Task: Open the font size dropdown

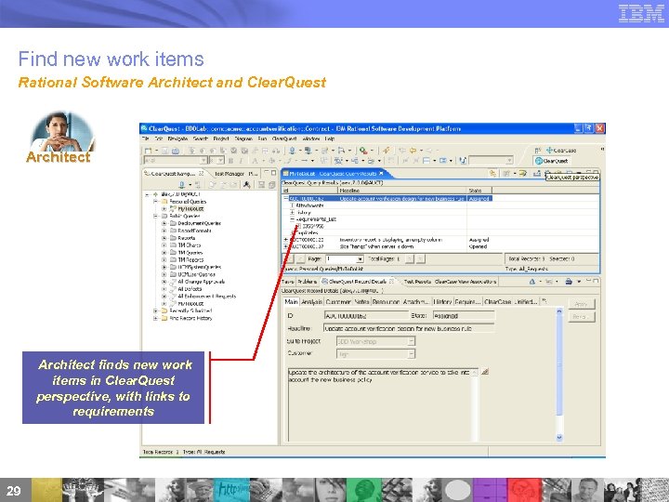Action: [220, 161]
